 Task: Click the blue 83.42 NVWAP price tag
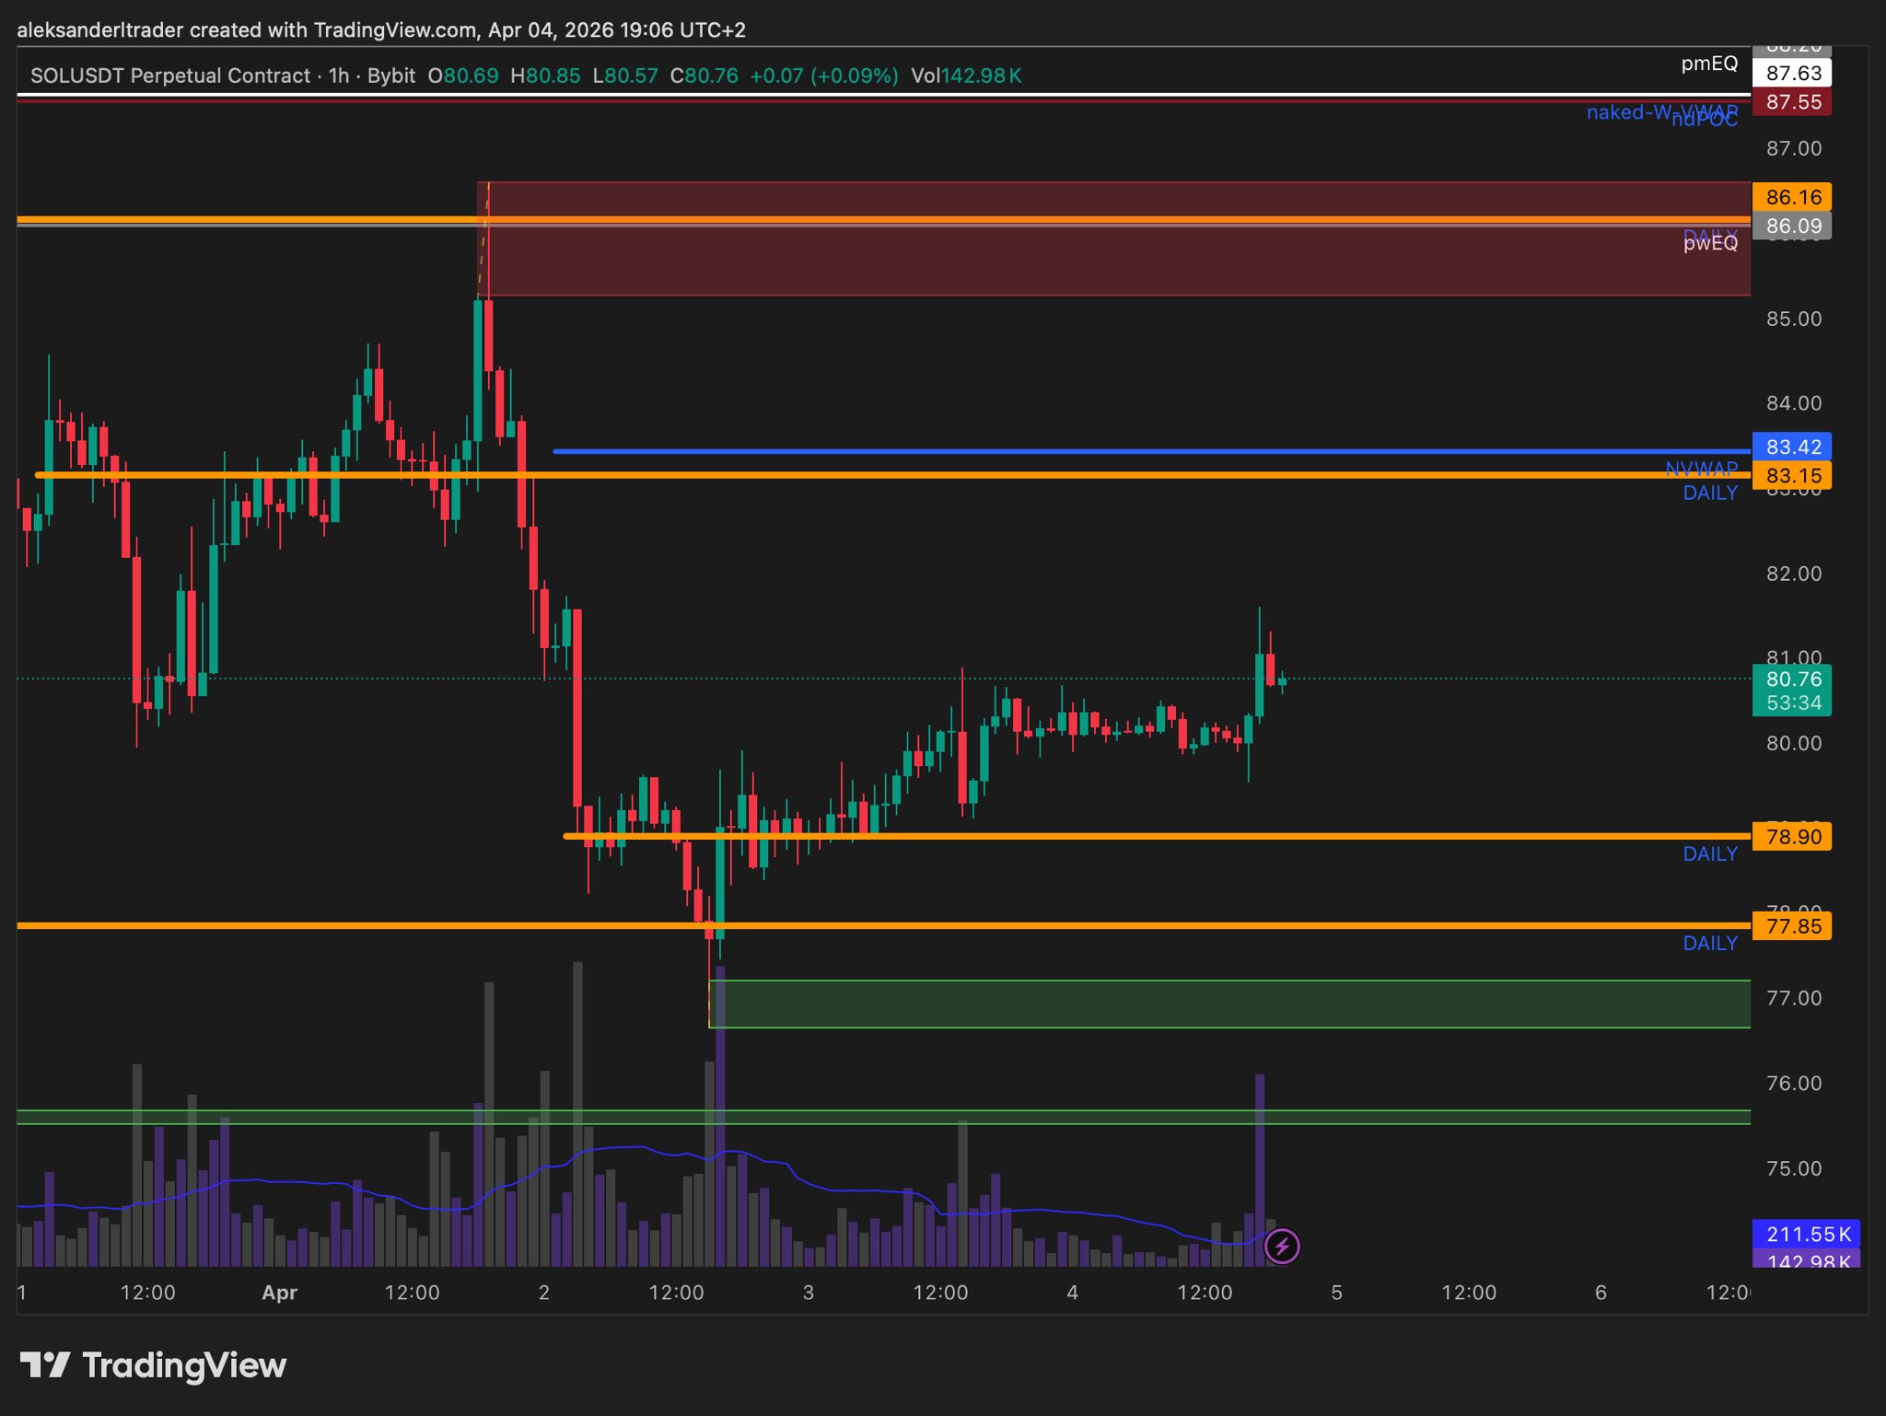pyautogui.click(x=1792, y=447)
